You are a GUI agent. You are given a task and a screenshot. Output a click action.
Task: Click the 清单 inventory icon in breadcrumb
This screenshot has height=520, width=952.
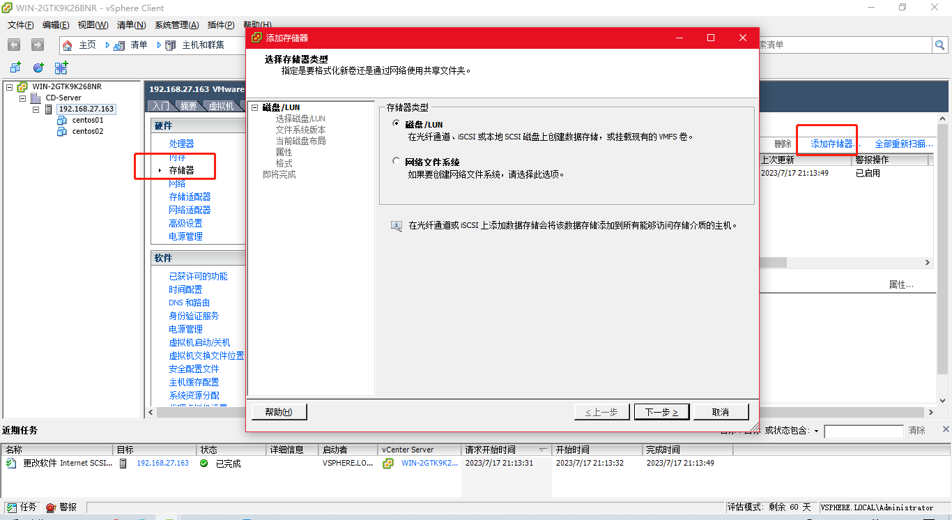click(118, 45)
